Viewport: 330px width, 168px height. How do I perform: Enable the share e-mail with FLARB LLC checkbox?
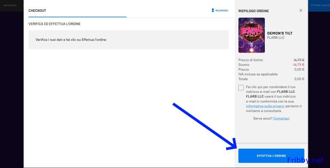(241, 87)
